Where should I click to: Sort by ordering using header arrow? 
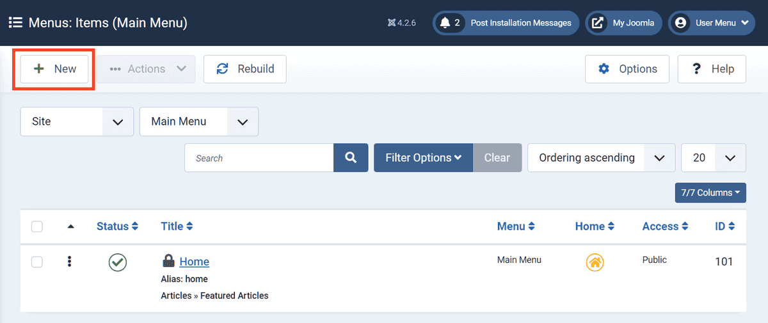70,226
